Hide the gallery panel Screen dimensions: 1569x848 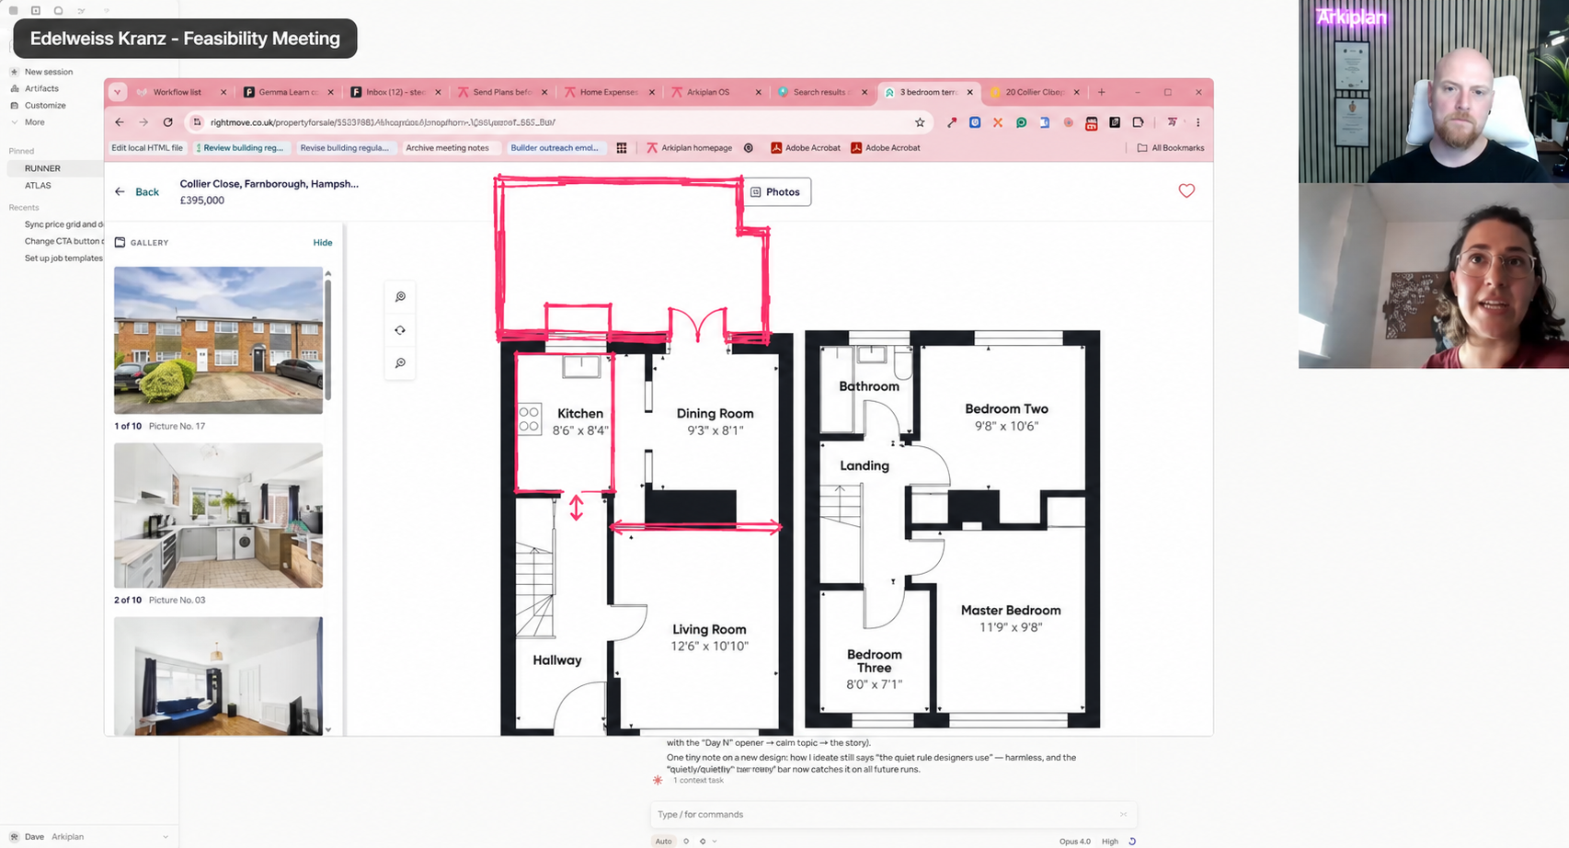click(x=322, y=243)
